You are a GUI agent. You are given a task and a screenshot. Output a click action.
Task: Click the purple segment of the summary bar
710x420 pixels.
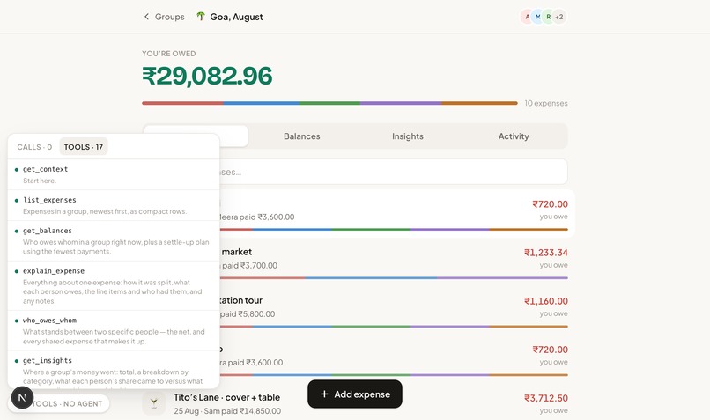click(401, 103)
